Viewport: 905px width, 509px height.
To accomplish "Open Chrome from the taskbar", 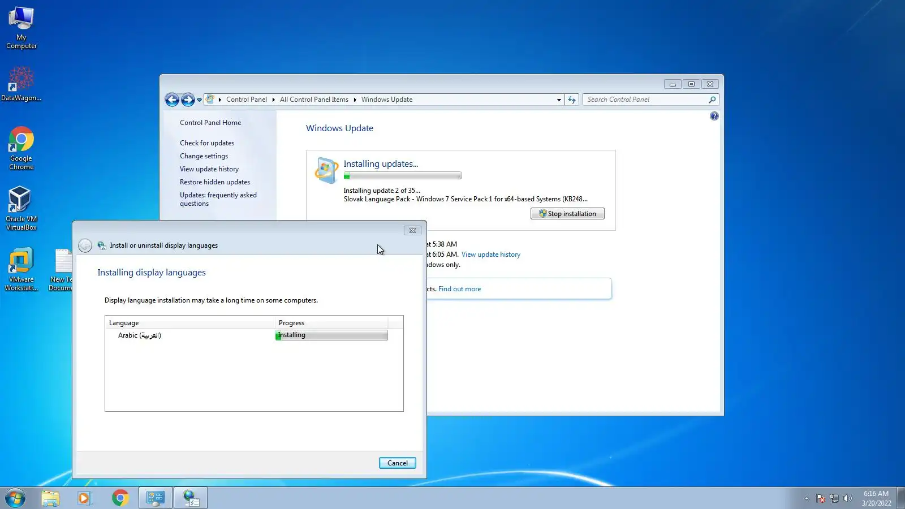I will pos(120,498).
